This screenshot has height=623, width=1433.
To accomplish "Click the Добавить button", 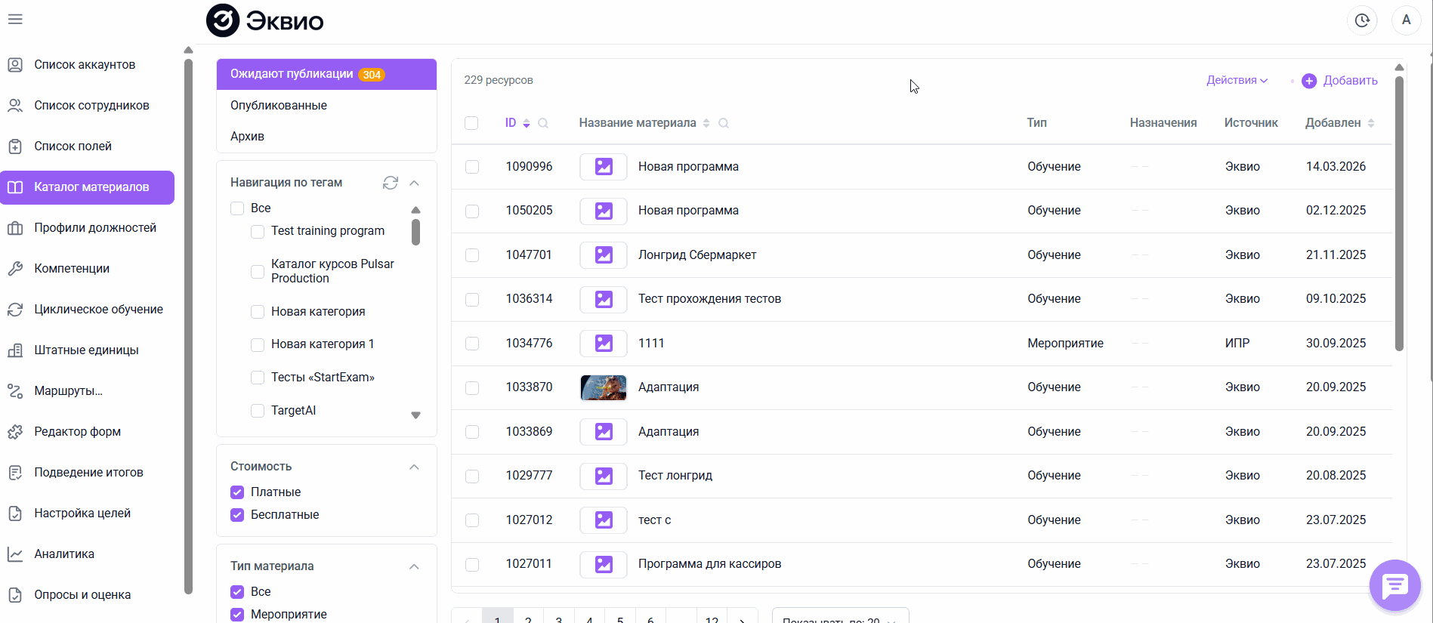I will (1340, 81).
